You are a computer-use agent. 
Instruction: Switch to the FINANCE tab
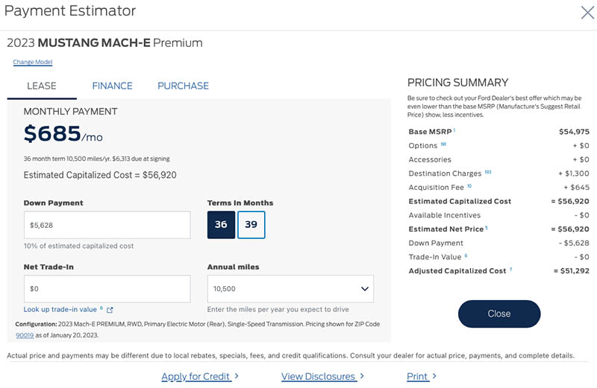coord(113,86)
